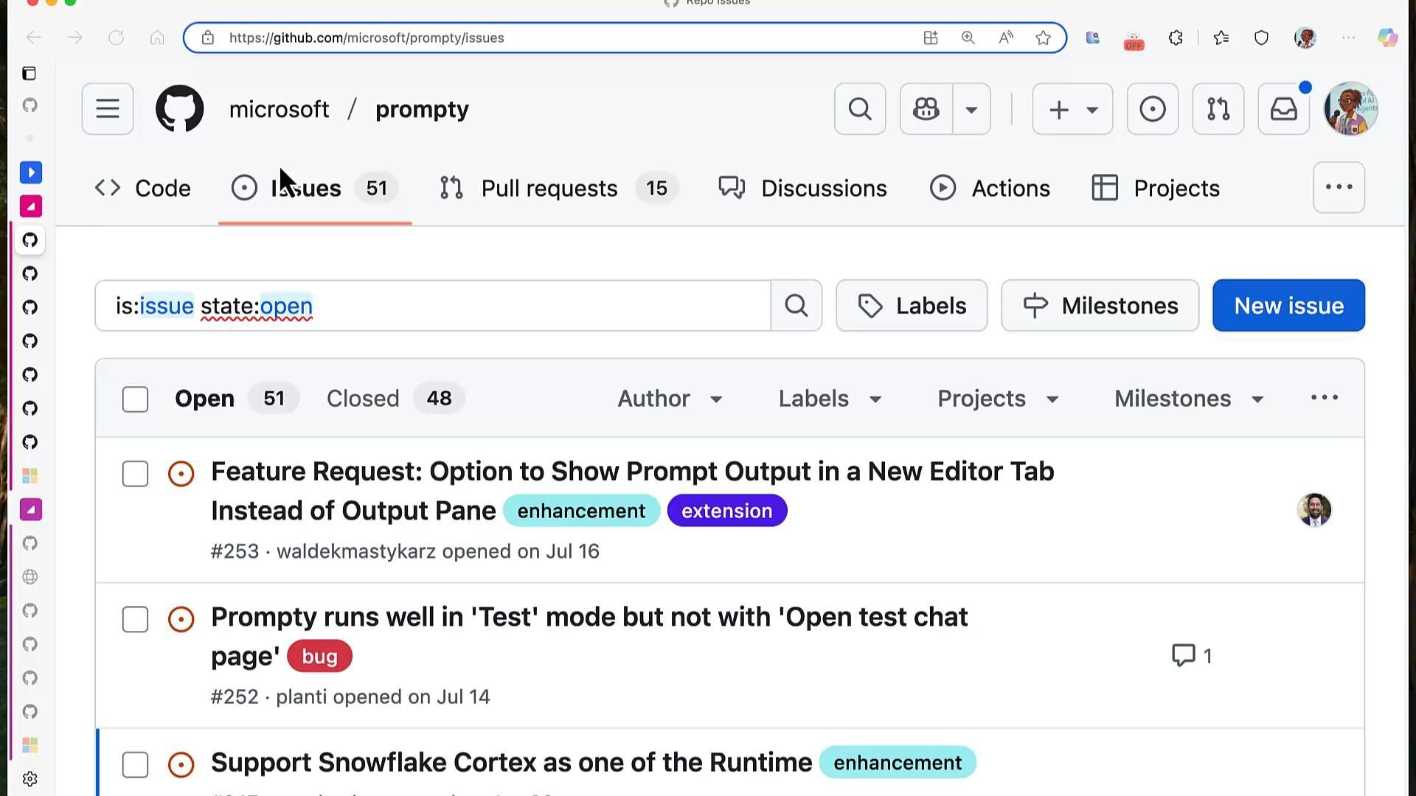Viewport: 1416px width, 796px height.
Task: Switch to the Discussions tab
Action: pyautogui.click(x=823, y=189)
